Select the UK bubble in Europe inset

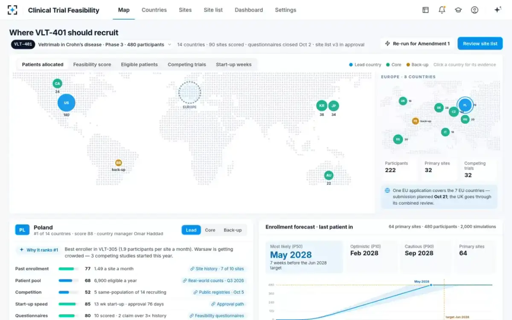click(403, 101)
